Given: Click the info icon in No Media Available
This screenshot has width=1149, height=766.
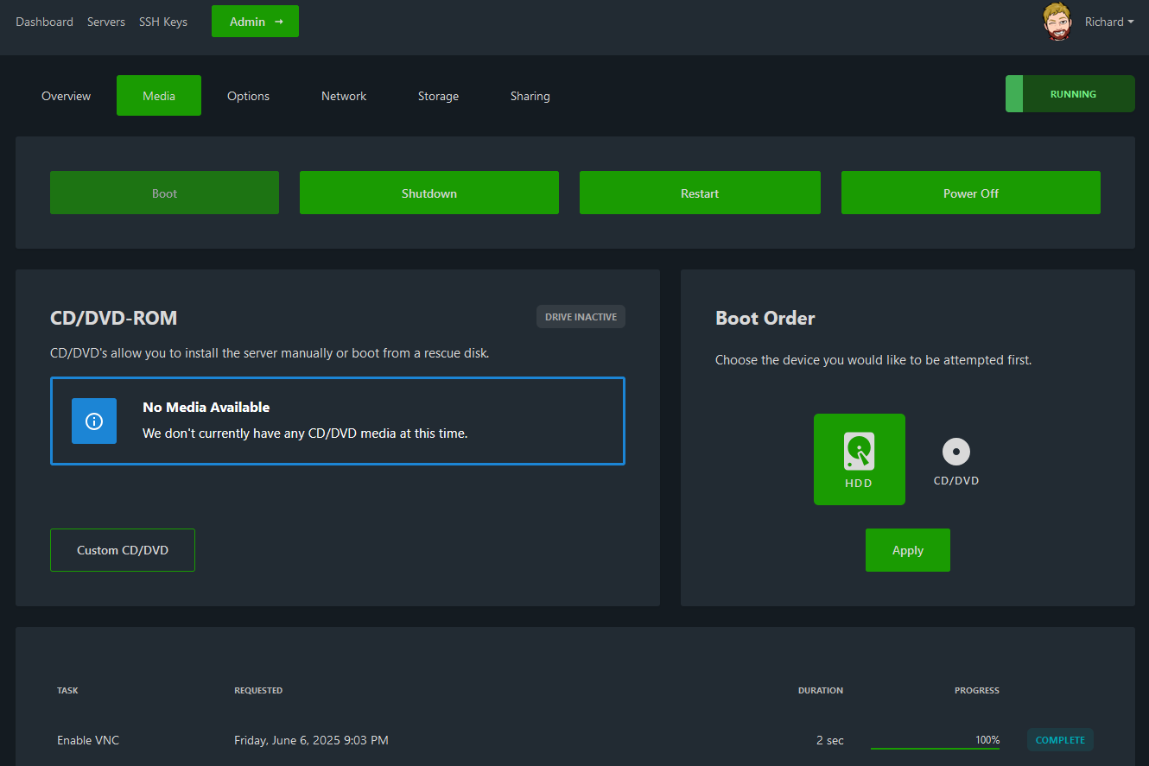Looking at the screenshot, I should click(x=94, y=421).
